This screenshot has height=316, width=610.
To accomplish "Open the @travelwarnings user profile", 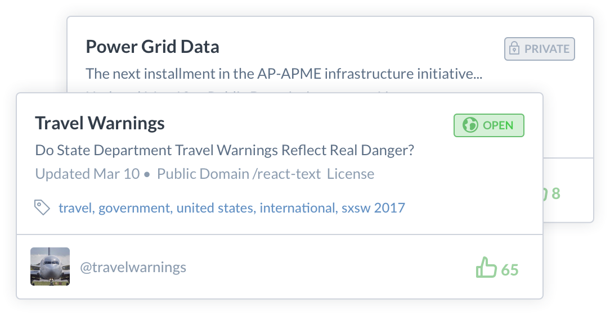I will (133, 267).
